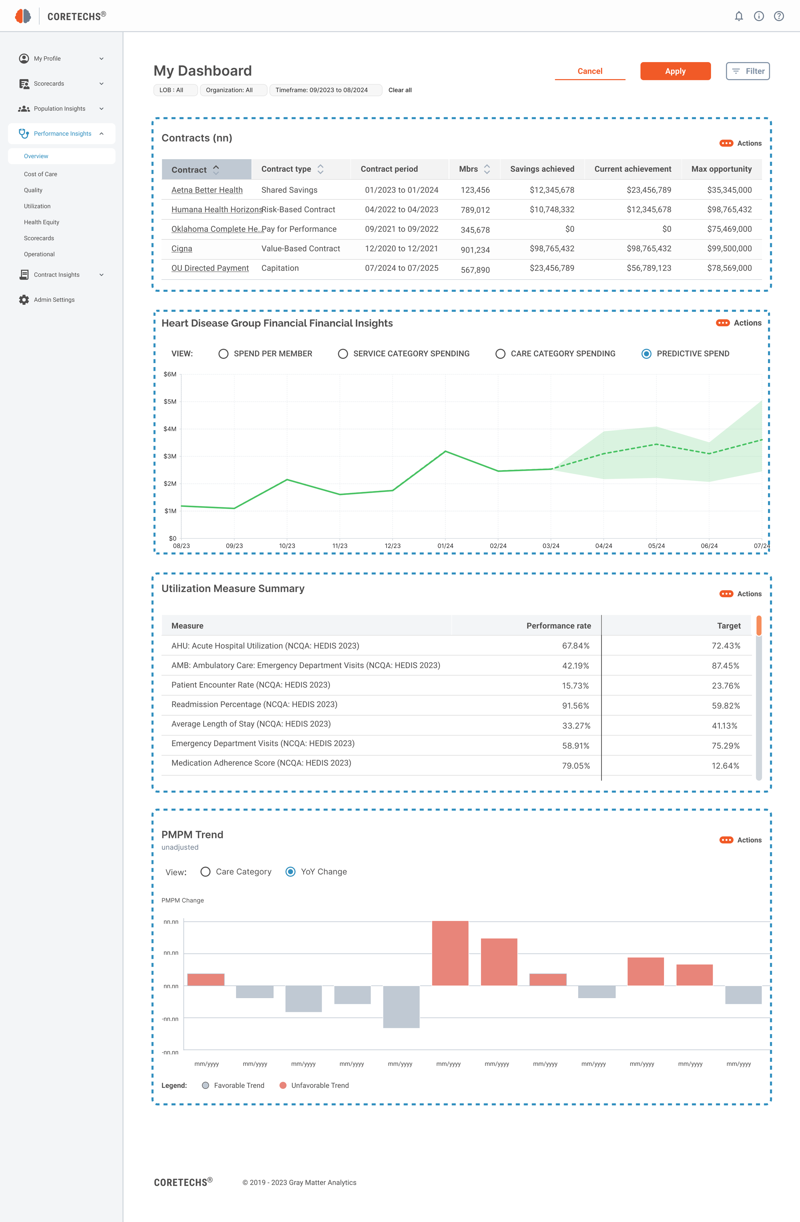Expand the My Profile menu chevron
The width and height of the screenshot is (800, 1222).
tap(101, 59)
